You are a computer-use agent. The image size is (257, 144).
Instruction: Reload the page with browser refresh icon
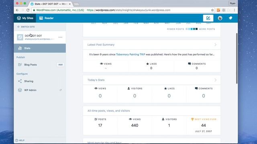click(28, 10)
